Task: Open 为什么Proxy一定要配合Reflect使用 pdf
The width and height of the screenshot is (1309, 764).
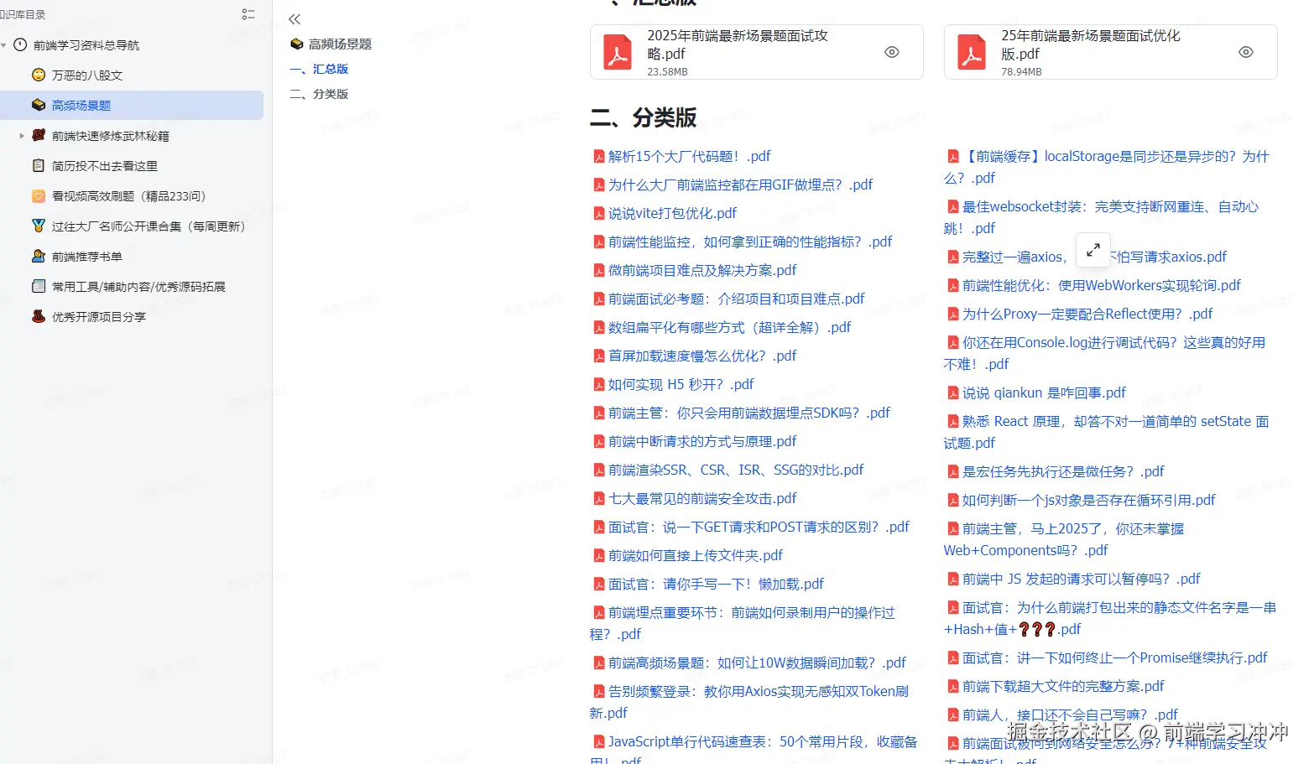Action: tap(1087, 314)
